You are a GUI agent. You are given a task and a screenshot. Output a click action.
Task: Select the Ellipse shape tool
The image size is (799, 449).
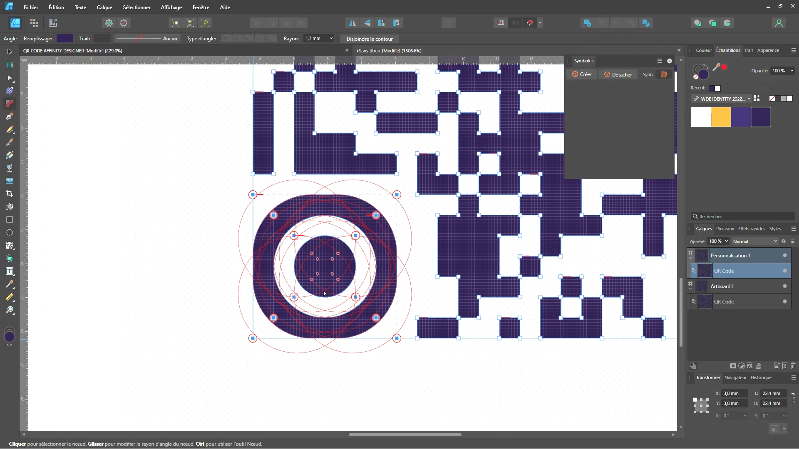click(10, 232)
